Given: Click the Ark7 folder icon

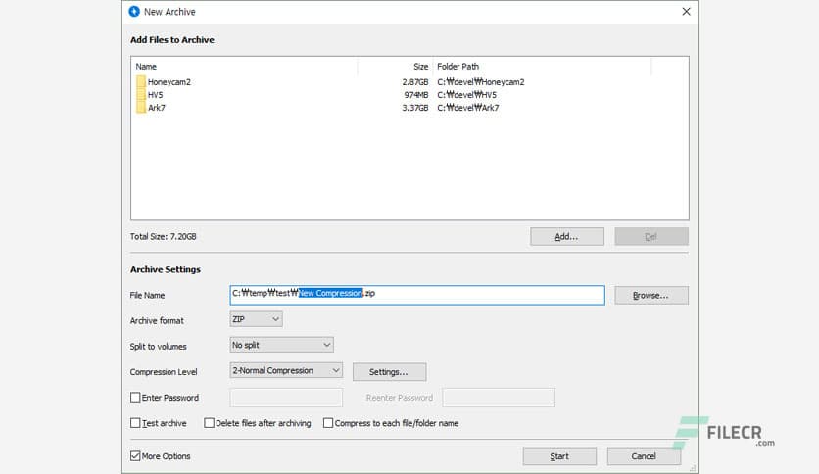Looking at the screenshot, I should click(x=141, y=108).
